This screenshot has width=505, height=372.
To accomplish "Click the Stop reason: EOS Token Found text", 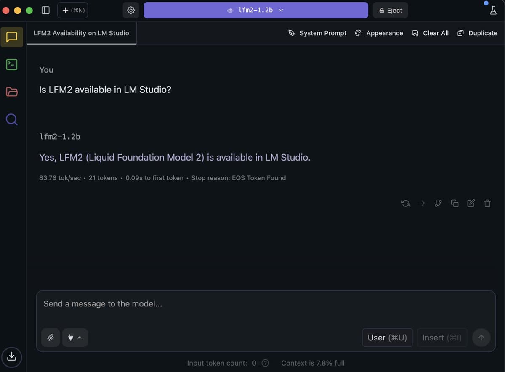I will tap(239, 178).
